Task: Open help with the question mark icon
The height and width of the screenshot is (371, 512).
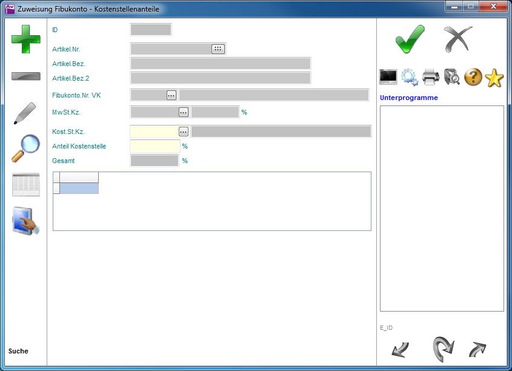Action: click(x=473, y=77)
